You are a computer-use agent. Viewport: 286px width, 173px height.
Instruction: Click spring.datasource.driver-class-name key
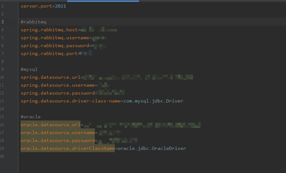pyautogui.click(x=71, y=101)
